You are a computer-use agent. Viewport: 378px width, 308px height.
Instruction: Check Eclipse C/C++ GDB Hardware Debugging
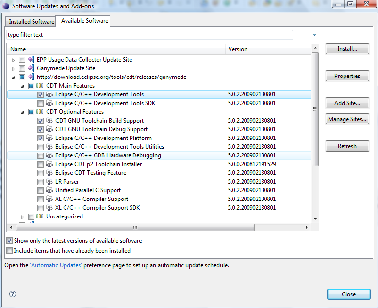(40, 155)
